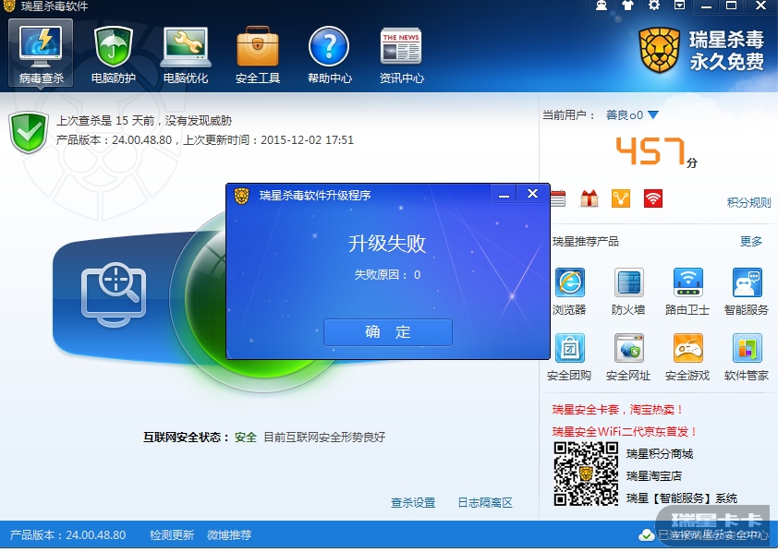Open 查杀设置 scan settings link
778x552 pixels.
pos(413,503)
